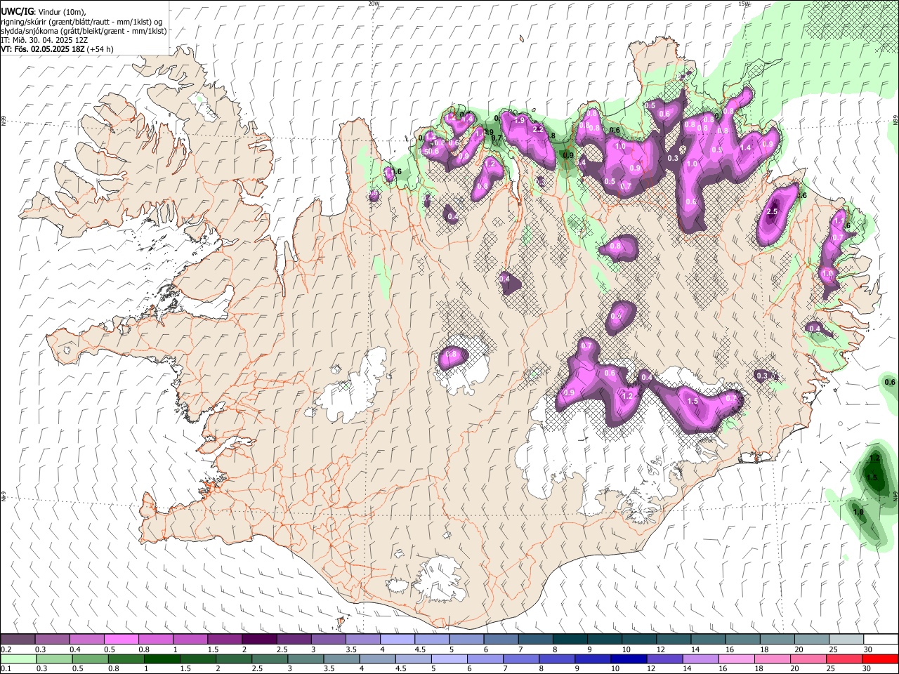Screen dimensions: 899x674
Task: Click the 'VT: Fös. 02.05.2025 18Z (+54 h)' line
Action: tap(57, 49)
